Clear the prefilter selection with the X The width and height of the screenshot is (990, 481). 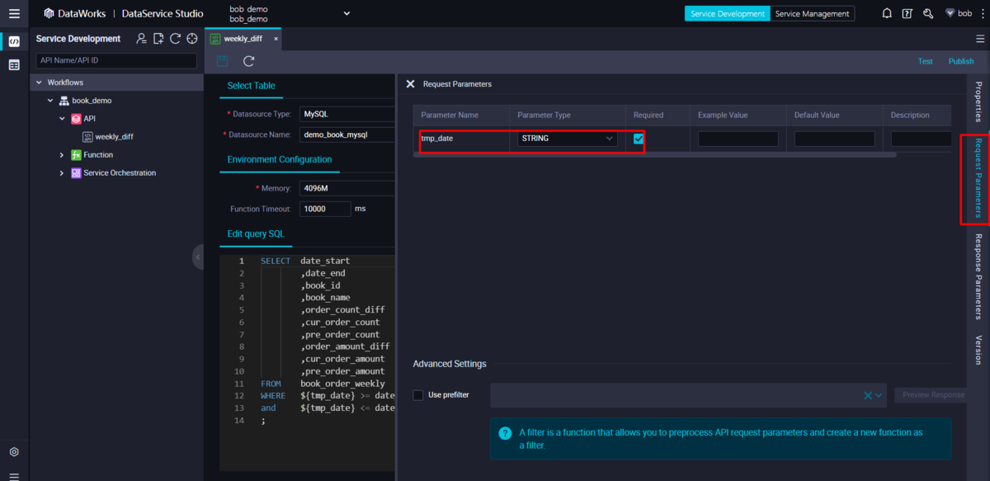point(868,395)
